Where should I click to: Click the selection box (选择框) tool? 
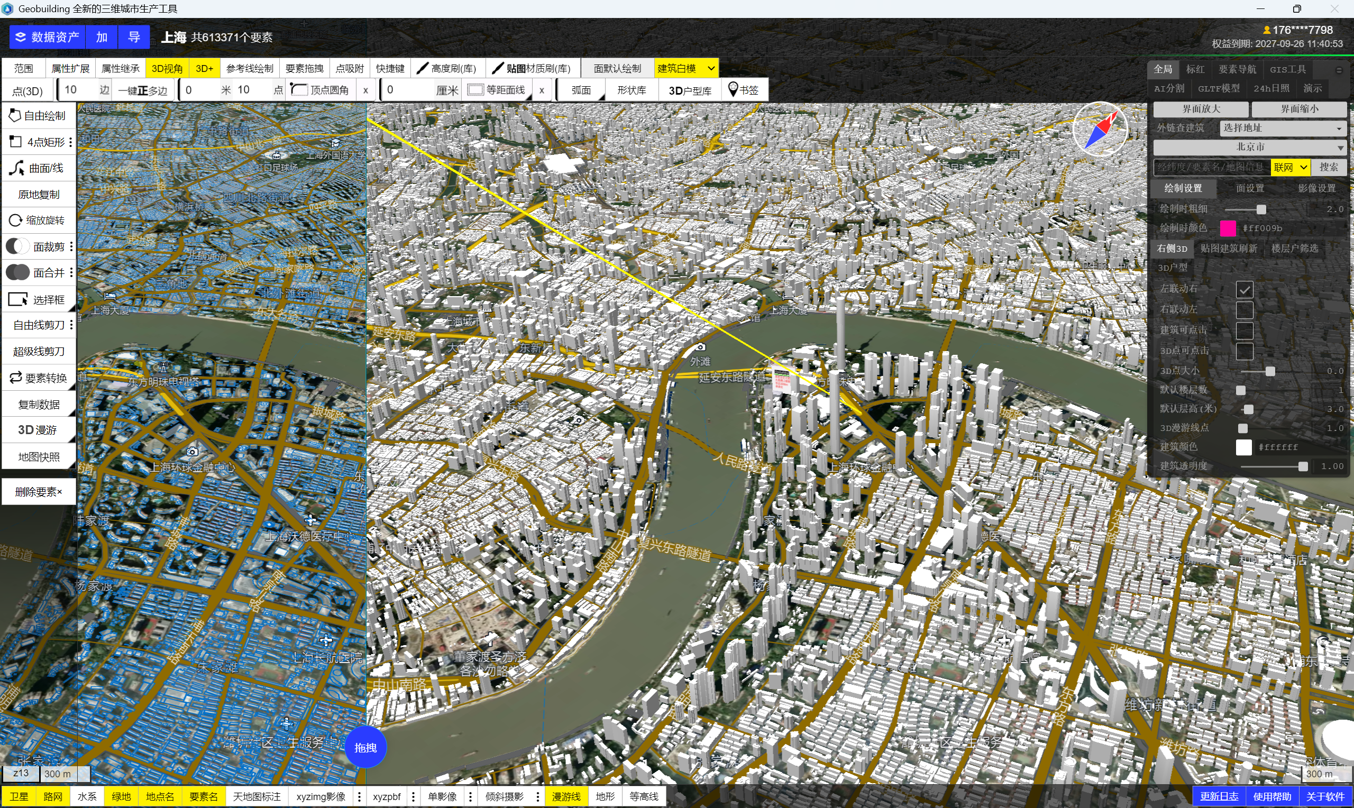(38, 299)
